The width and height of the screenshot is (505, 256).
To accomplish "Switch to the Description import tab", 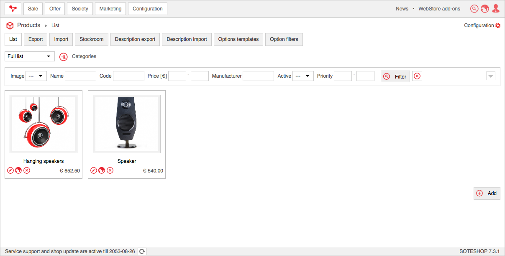I will point(187,39).
